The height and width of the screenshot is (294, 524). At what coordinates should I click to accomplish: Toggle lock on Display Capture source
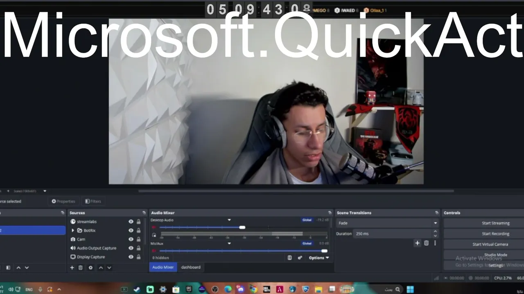click(x=138, y=257)
